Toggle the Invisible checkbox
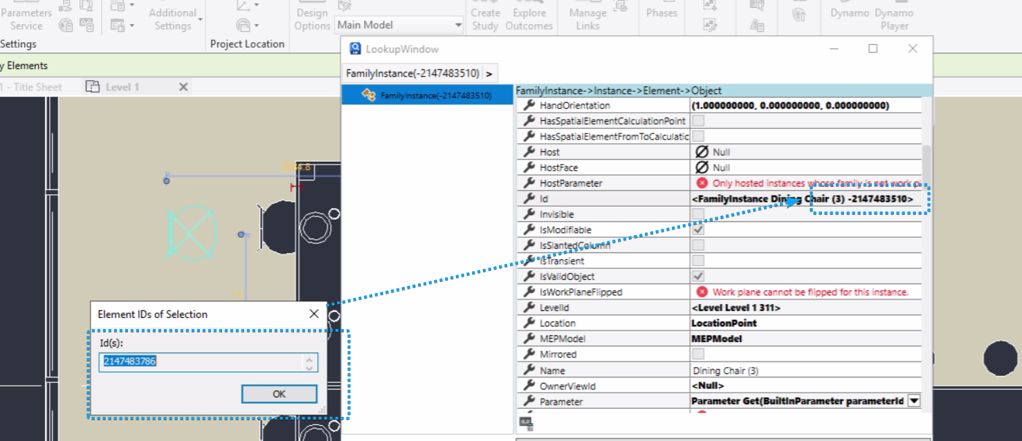 (698, 214)
